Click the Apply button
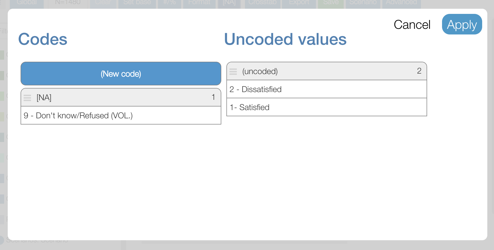The width and height of the screenshot is (494, 250). pyautogui.click(x=462, y=24)
